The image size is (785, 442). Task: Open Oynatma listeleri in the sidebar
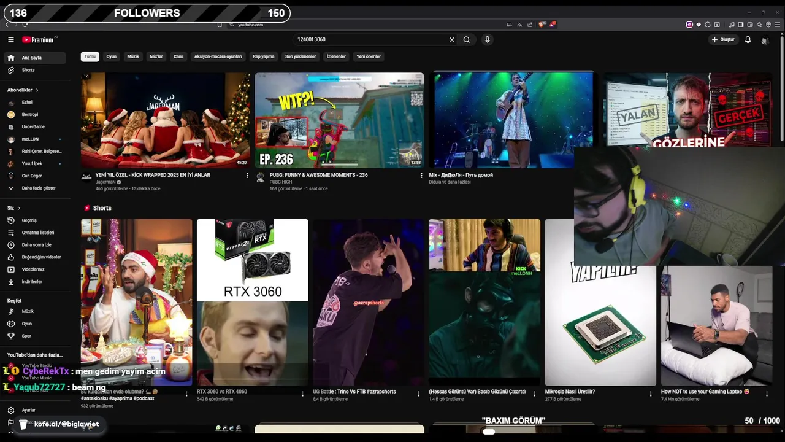pos(36,233)
